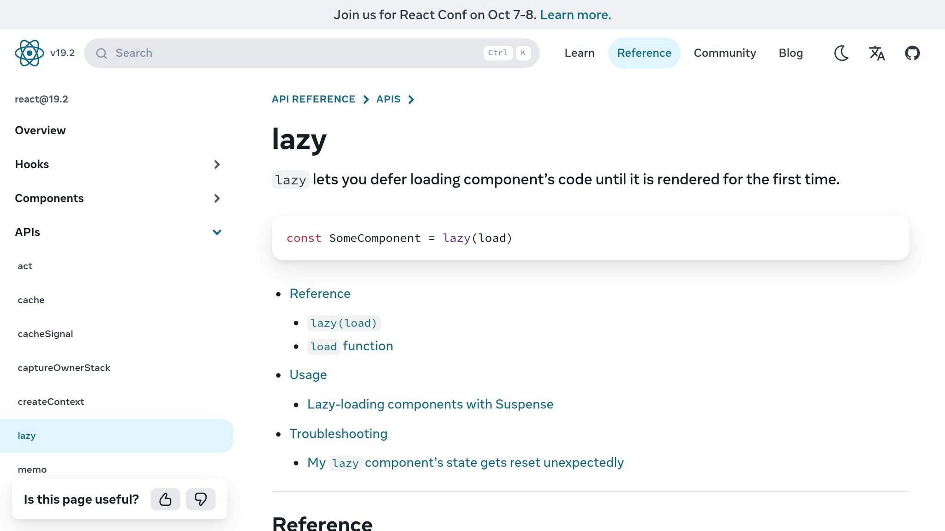Toggle dark mode moon icon

[x=841, y=53]
